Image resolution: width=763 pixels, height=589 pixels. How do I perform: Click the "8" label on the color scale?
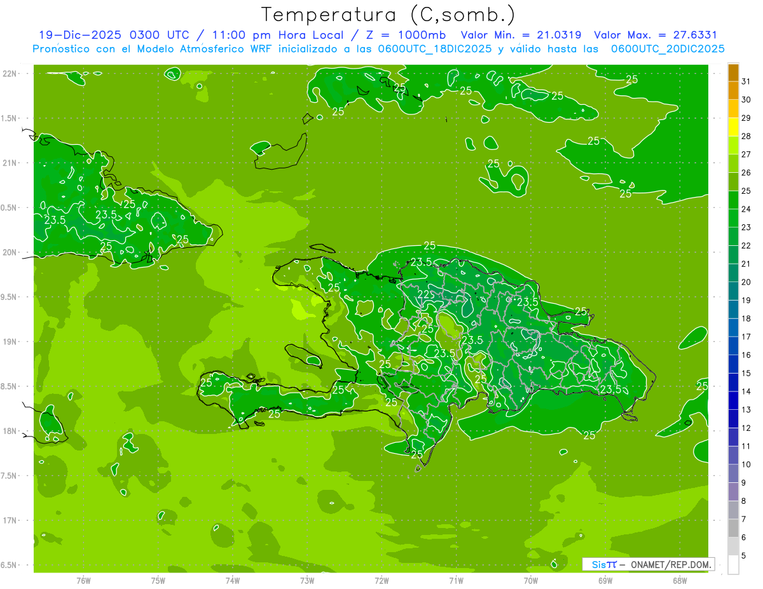click(x=744, y=501)
